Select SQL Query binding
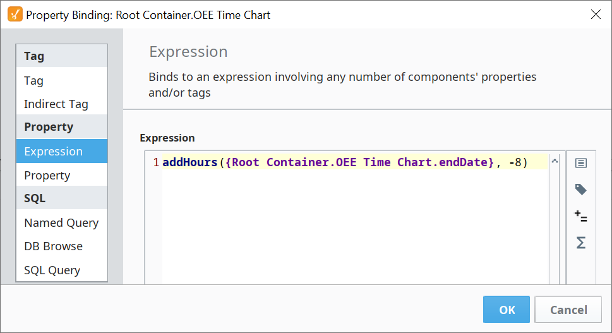Viewport: 612px width, 333px height. pos(52,270)
